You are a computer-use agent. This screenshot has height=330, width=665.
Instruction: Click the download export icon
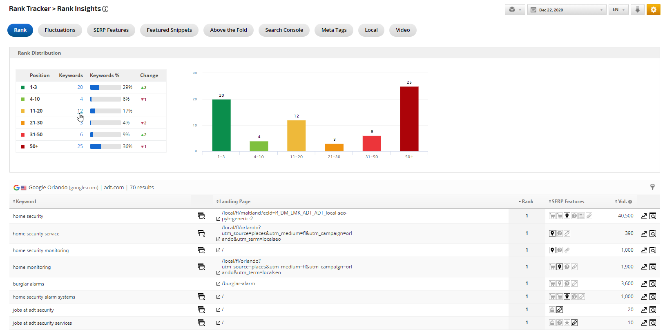(x=637, y=10)
